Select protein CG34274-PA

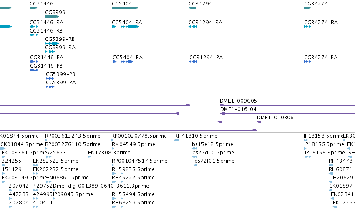[x=321, y=58]
